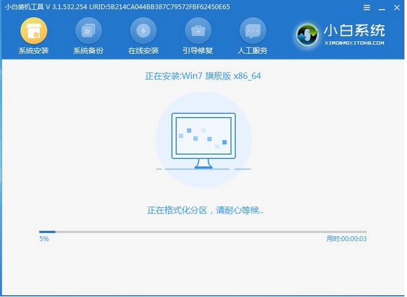
Task: Open the 系统备份 (System Backup) icon
Action: pos(88,30)
